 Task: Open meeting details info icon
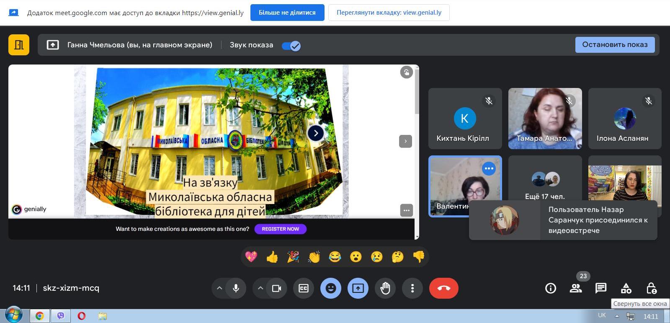pyautogui.click(x=551, y=288)
